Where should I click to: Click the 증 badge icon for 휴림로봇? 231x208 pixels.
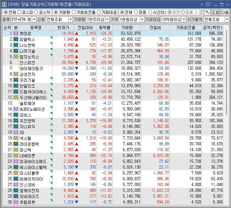click(x=16, y=202)
